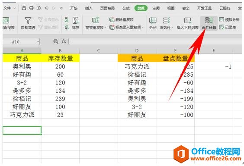Viewport: 244px width, 166px height.
Task: Open the 安全 tab
Action: [x=186, y=8]
